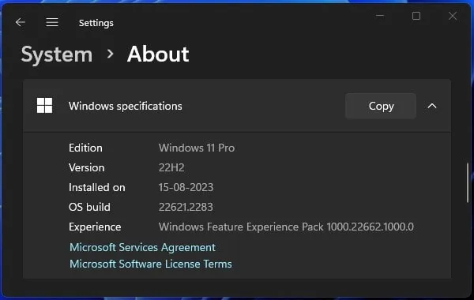Select the Windows Feature Experience Pack value
Image resolution: width=474 pixels, height=300 pixels.
(286, 227)
